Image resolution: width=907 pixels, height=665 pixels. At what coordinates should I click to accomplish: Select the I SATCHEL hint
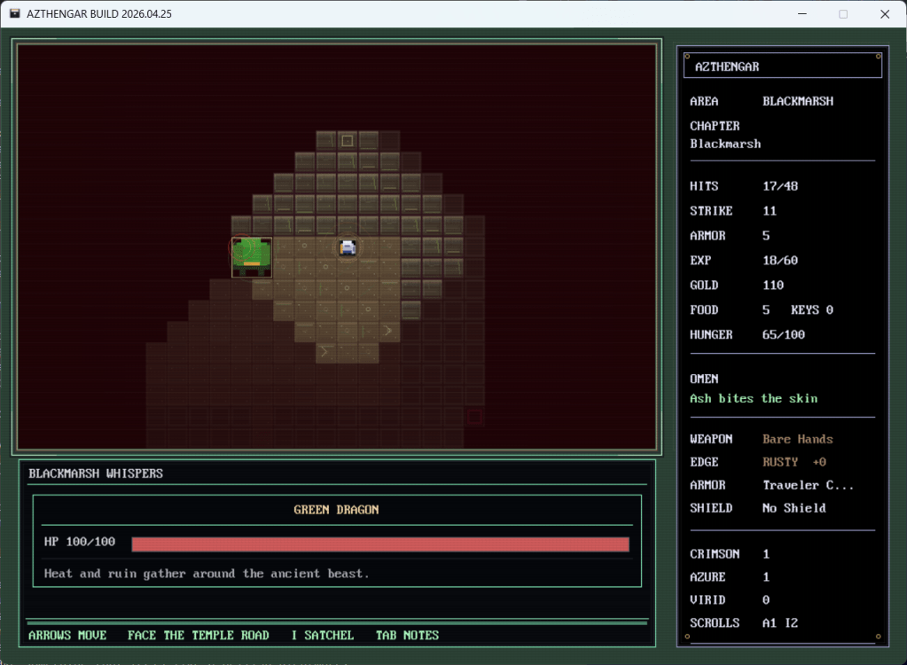[322, 635]
